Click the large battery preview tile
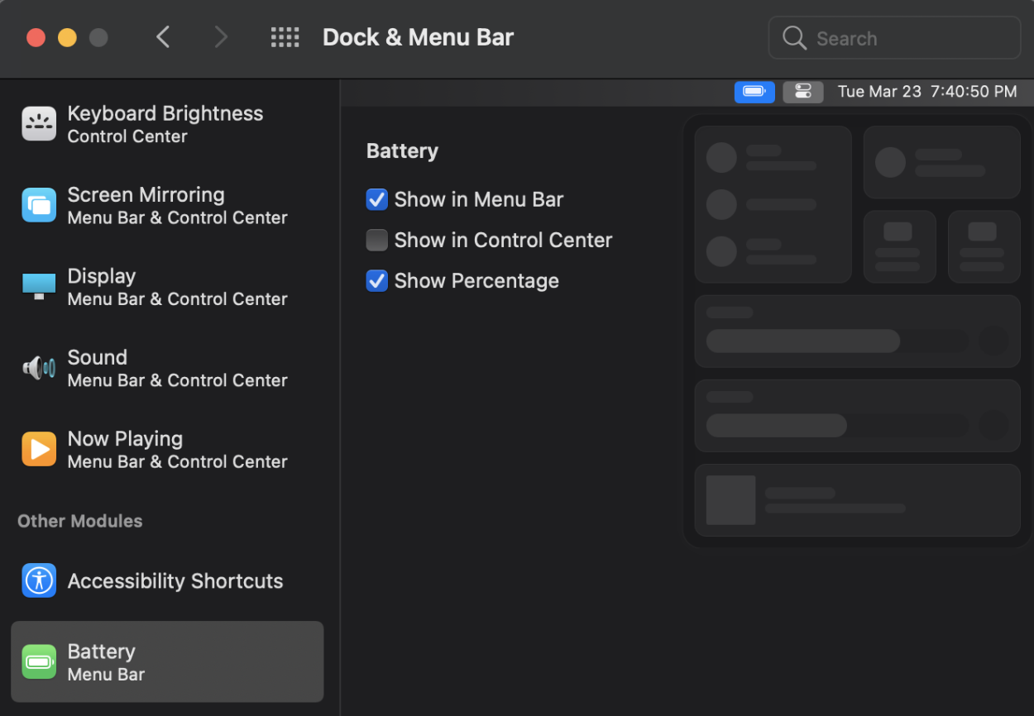Image resolution: width=1034 pixels, height=716 pixels. pyautogui.click(x=772, y=203)
